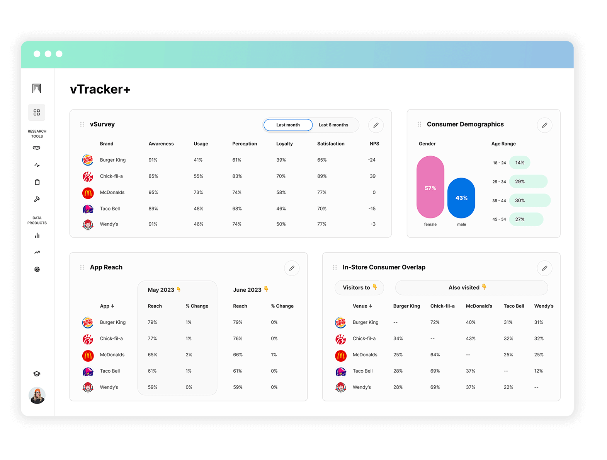Click the blue 43% male bar

tap(461, 198)
